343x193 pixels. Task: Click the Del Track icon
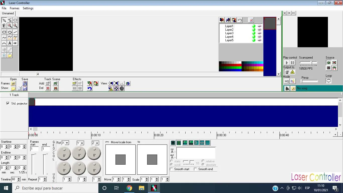click(48, 88)
